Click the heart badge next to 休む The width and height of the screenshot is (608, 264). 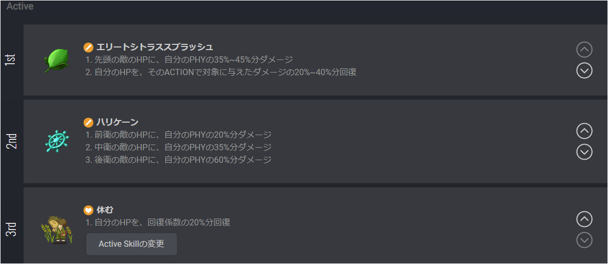pyautogui.click(x=88, y=210)
